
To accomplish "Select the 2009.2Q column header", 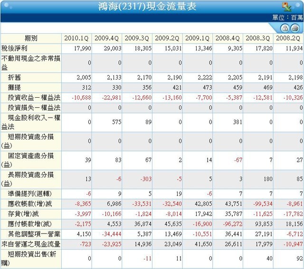I will pos(167,38).
